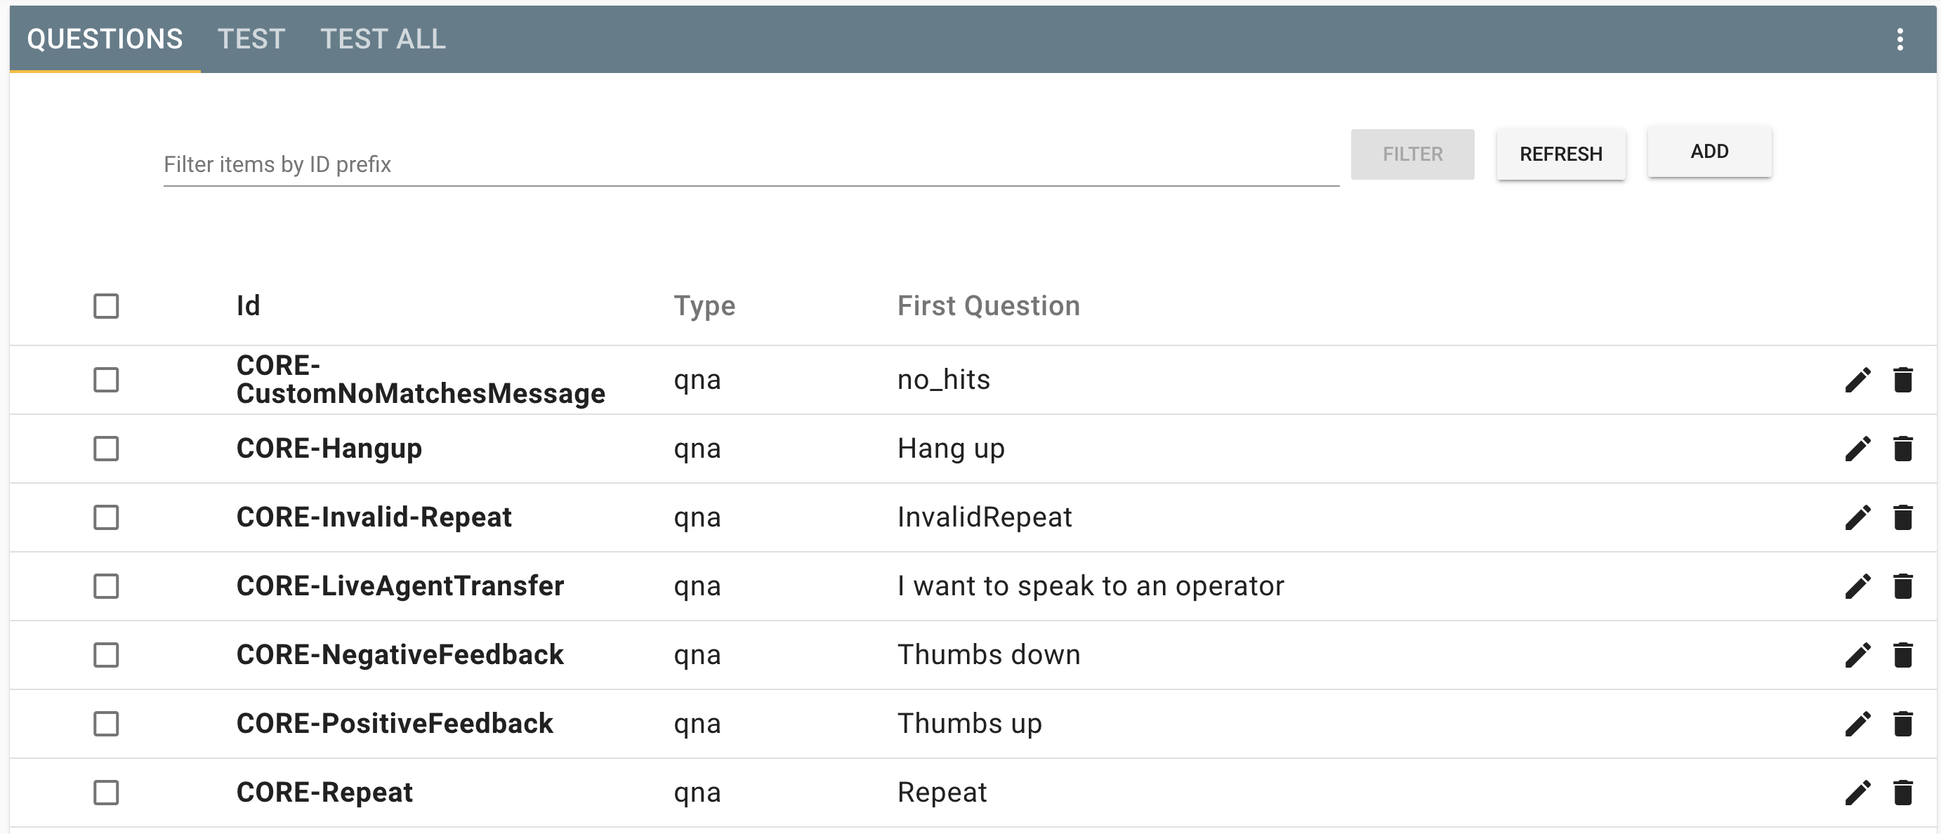Tick the CORE-PositiveFeedback checkbox
Viewport: 1941px width, 834px height.
(x=106, y=723)
